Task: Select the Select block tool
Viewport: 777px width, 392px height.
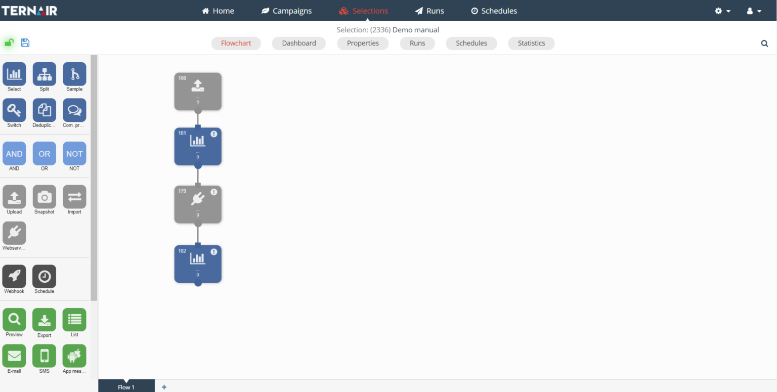Action: point(14,74)
